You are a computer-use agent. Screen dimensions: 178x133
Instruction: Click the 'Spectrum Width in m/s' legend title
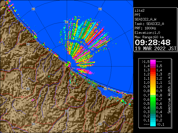(x=169, y=93)
